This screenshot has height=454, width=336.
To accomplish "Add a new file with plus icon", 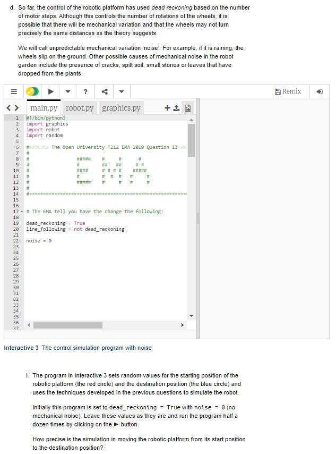I will [167, 108].
